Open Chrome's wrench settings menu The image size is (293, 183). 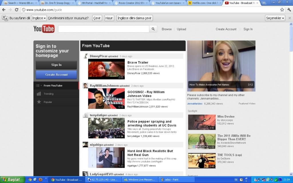(289, 10)
